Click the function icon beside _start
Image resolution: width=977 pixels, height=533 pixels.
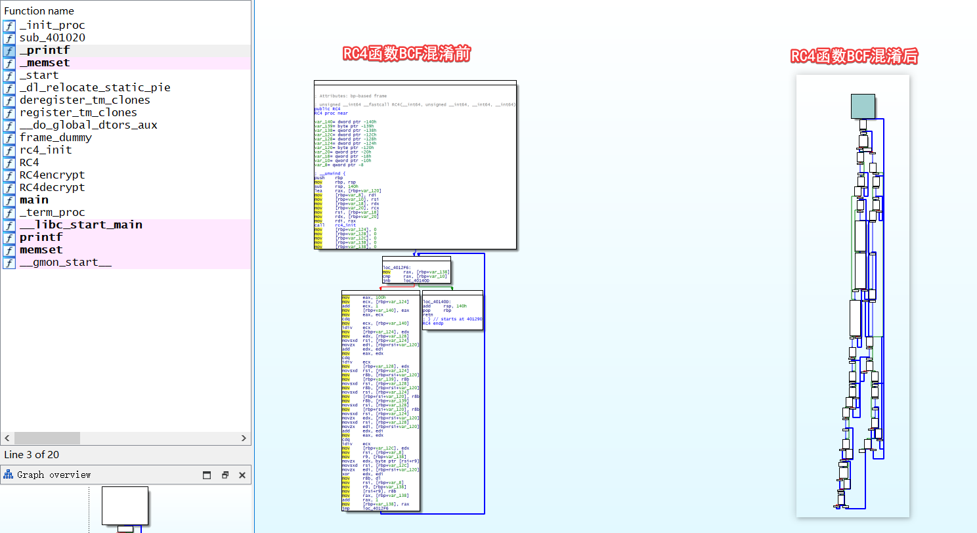[x=9, y=75]
